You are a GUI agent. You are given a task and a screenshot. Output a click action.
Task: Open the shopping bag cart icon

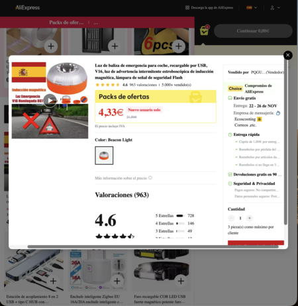coord(205,30)
